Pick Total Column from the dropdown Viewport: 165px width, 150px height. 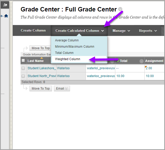tap(64, 53)
